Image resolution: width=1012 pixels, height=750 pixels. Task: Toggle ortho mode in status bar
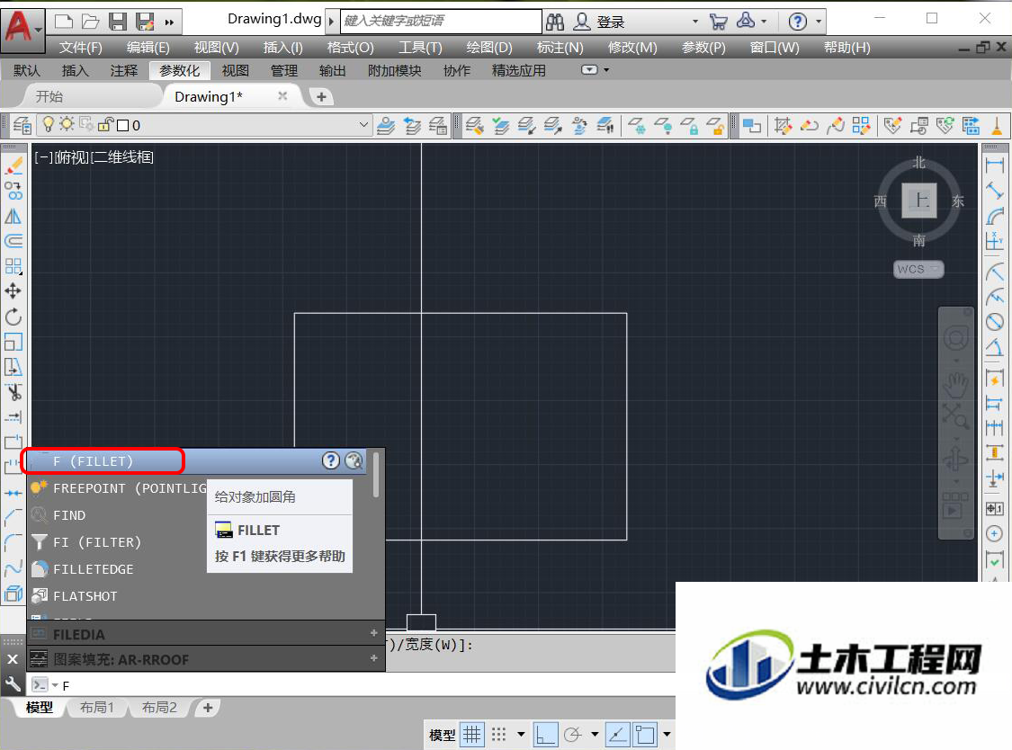coord(545,735)
